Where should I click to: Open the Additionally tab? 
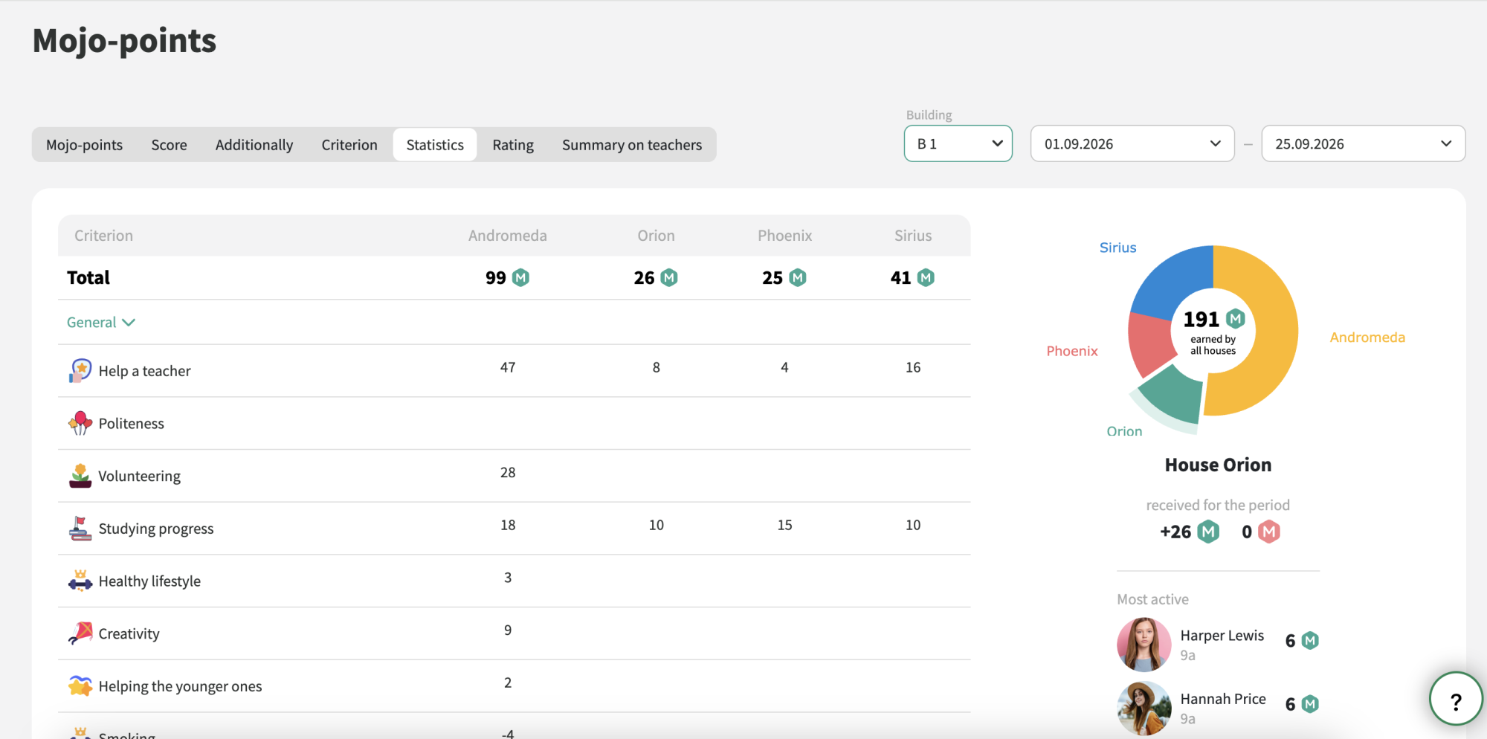(254, 145)
